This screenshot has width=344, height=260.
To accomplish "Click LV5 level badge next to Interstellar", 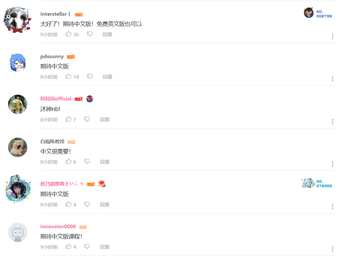I will [79, 15].
